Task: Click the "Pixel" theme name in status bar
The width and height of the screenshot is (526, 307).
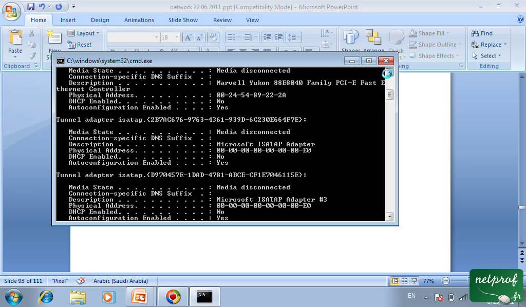Action: (x=60, y=281)
